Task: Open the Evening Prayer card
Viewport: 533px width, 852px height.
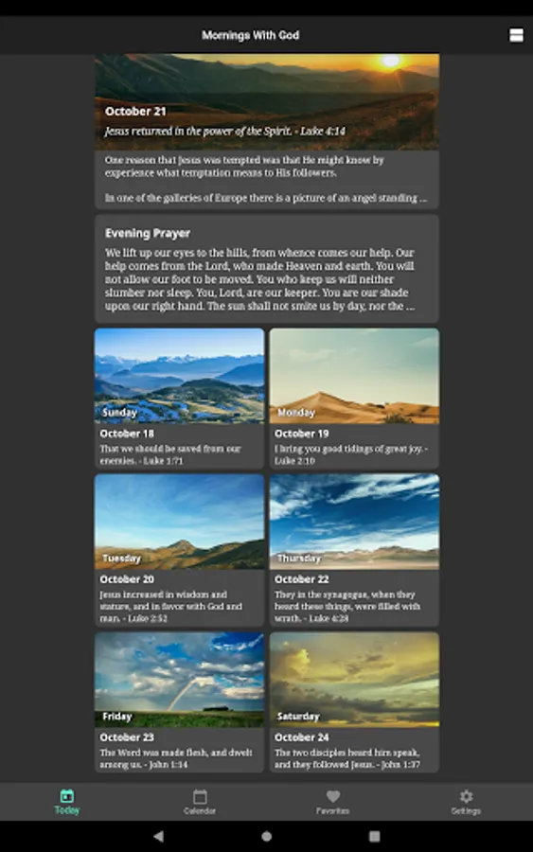Action: click(x=267, y=269)
